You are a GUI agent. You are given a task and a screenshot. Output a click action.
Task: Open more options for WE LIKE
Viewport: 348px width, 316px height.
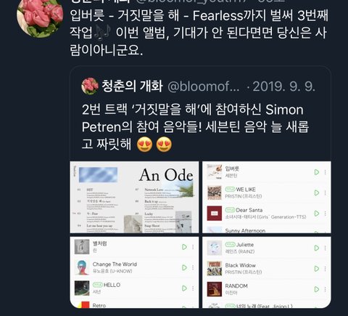coord(326,193)
